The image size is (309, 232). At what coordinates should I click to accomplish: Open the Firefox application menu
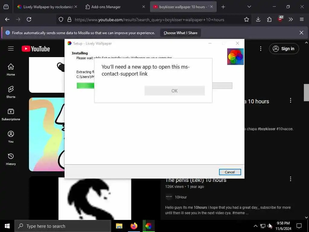point(302,19)
